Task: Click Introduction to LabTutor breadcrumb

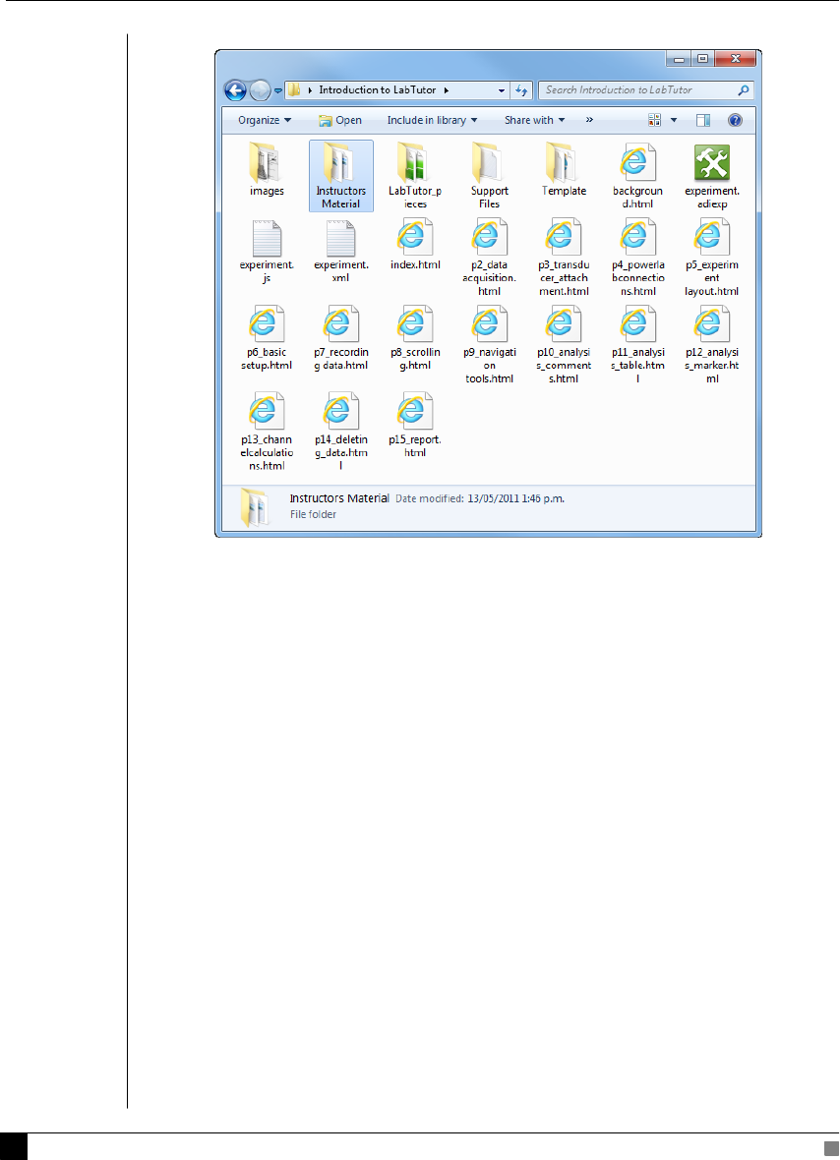Action: (x=378, y=90)
